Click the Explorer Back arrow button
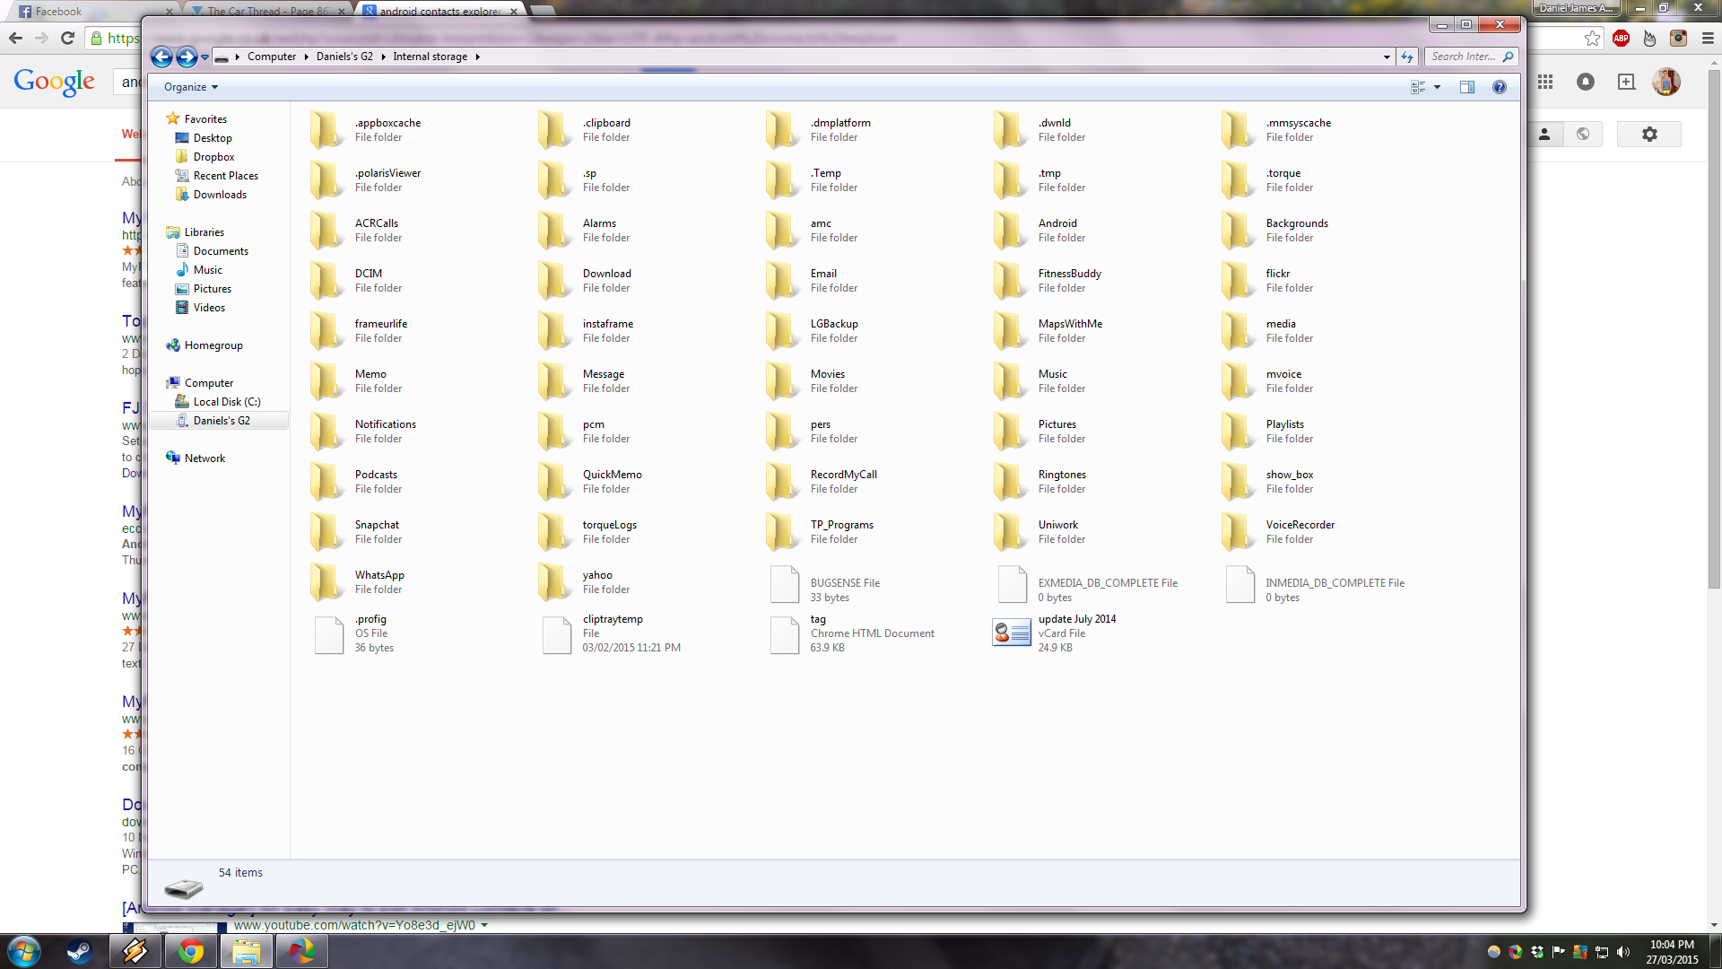Viewport: 1722px width, 969px height. [x=161, y=57]
